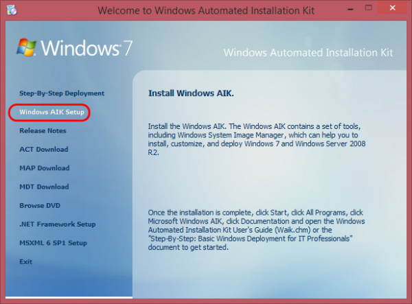Viewport: 412px width, 304px height.
Task: Open Browse DVD
Action: 40,206
